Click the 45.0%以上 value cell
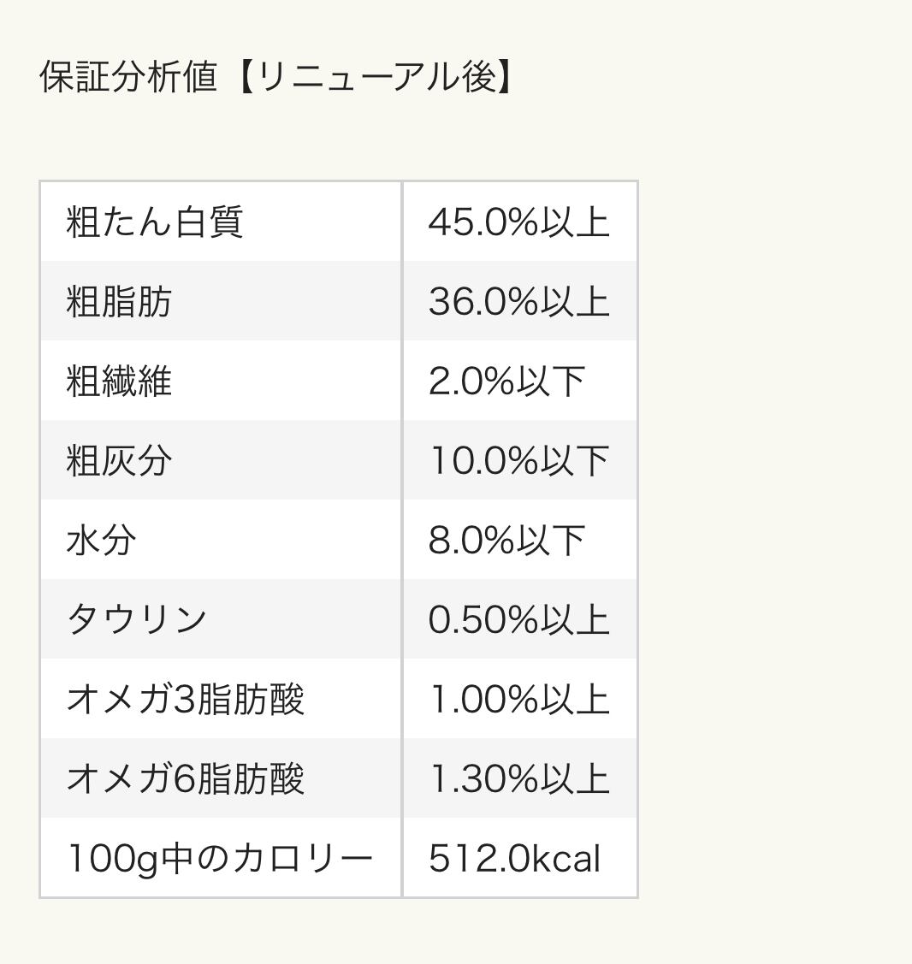This screenshot has width=912, height=964. click(x=518, y=222)
